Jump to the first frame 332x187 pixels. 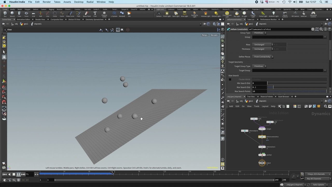(4, 174)
